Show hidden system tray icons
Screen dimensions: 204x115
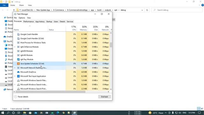coord(166,113)
